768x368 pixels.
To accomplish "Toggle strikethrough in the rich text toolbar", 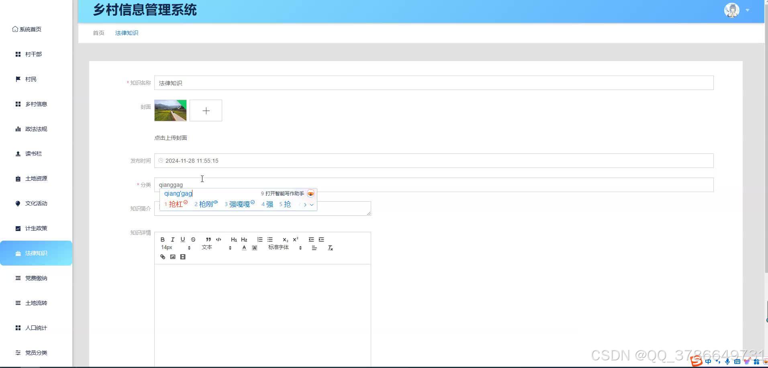I will pos(193,239).
